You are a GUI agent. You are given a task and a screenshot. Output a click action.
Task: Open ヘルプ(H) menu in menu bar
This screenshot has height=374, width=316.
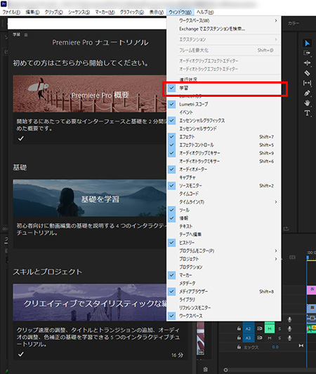coord(205,12)
